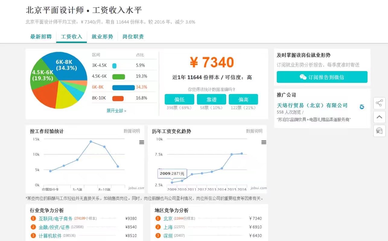This screenshot has height=241, width=388.
Task: Click the share icon on right sidebar
Action: [379, 103]
